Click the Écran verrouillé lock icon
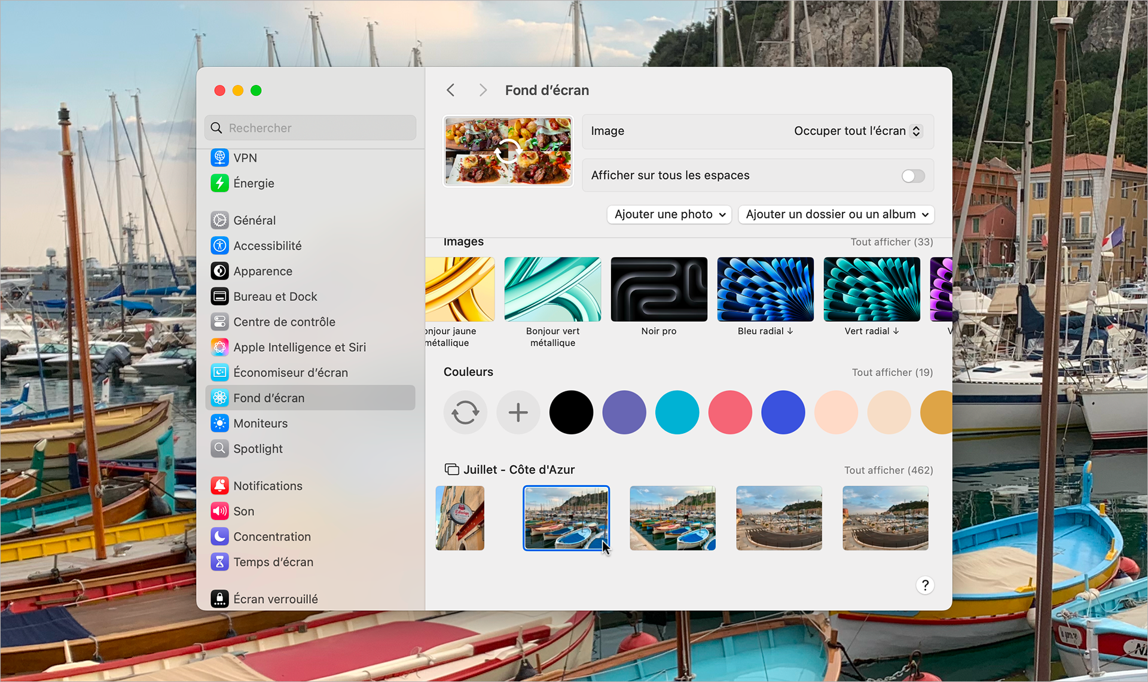 (x=219, y=598)
